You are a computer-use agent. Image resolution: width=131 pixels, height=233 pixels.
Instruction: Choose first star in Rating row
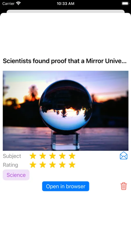(x=33, y=165)
